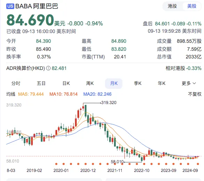Open the 分时 chart tab
This screenshot has width=204, height=181.
click(x=16, y=83)
